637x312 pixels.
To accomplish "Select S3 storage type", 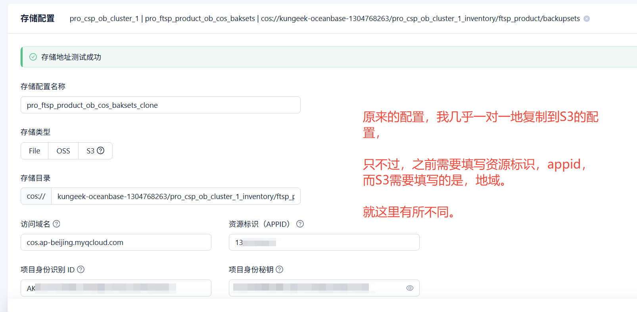I will (x=91, y=151).
